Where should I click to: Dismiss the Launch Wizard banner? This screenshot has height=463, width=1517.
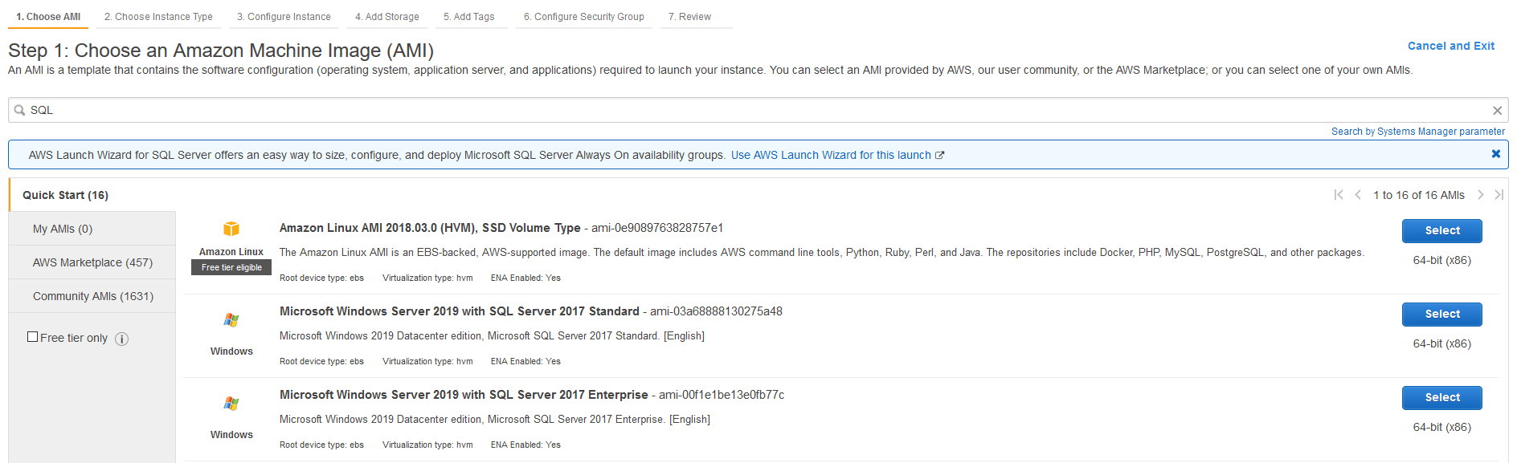click(1495, 154)
